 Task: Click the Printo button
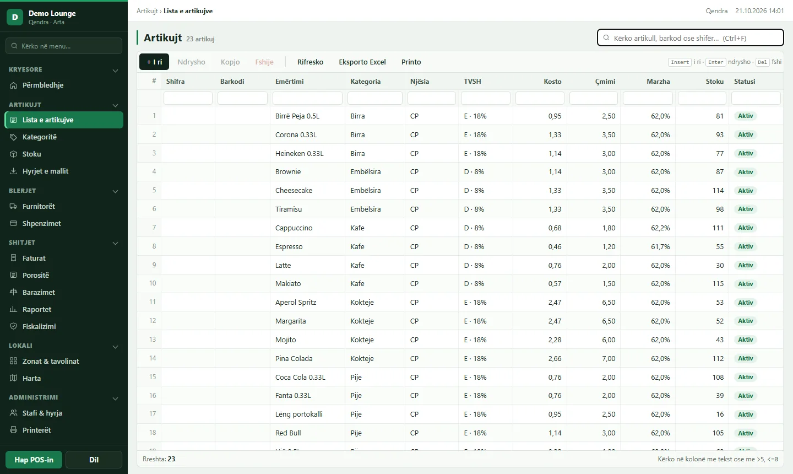coord(411,62)
